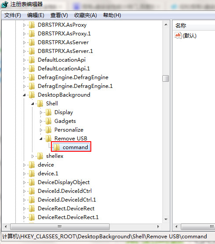The image size is (215, 244).
Task: Click the DeviceDisplayObject folder icon
Action: [x=32, y=182]
